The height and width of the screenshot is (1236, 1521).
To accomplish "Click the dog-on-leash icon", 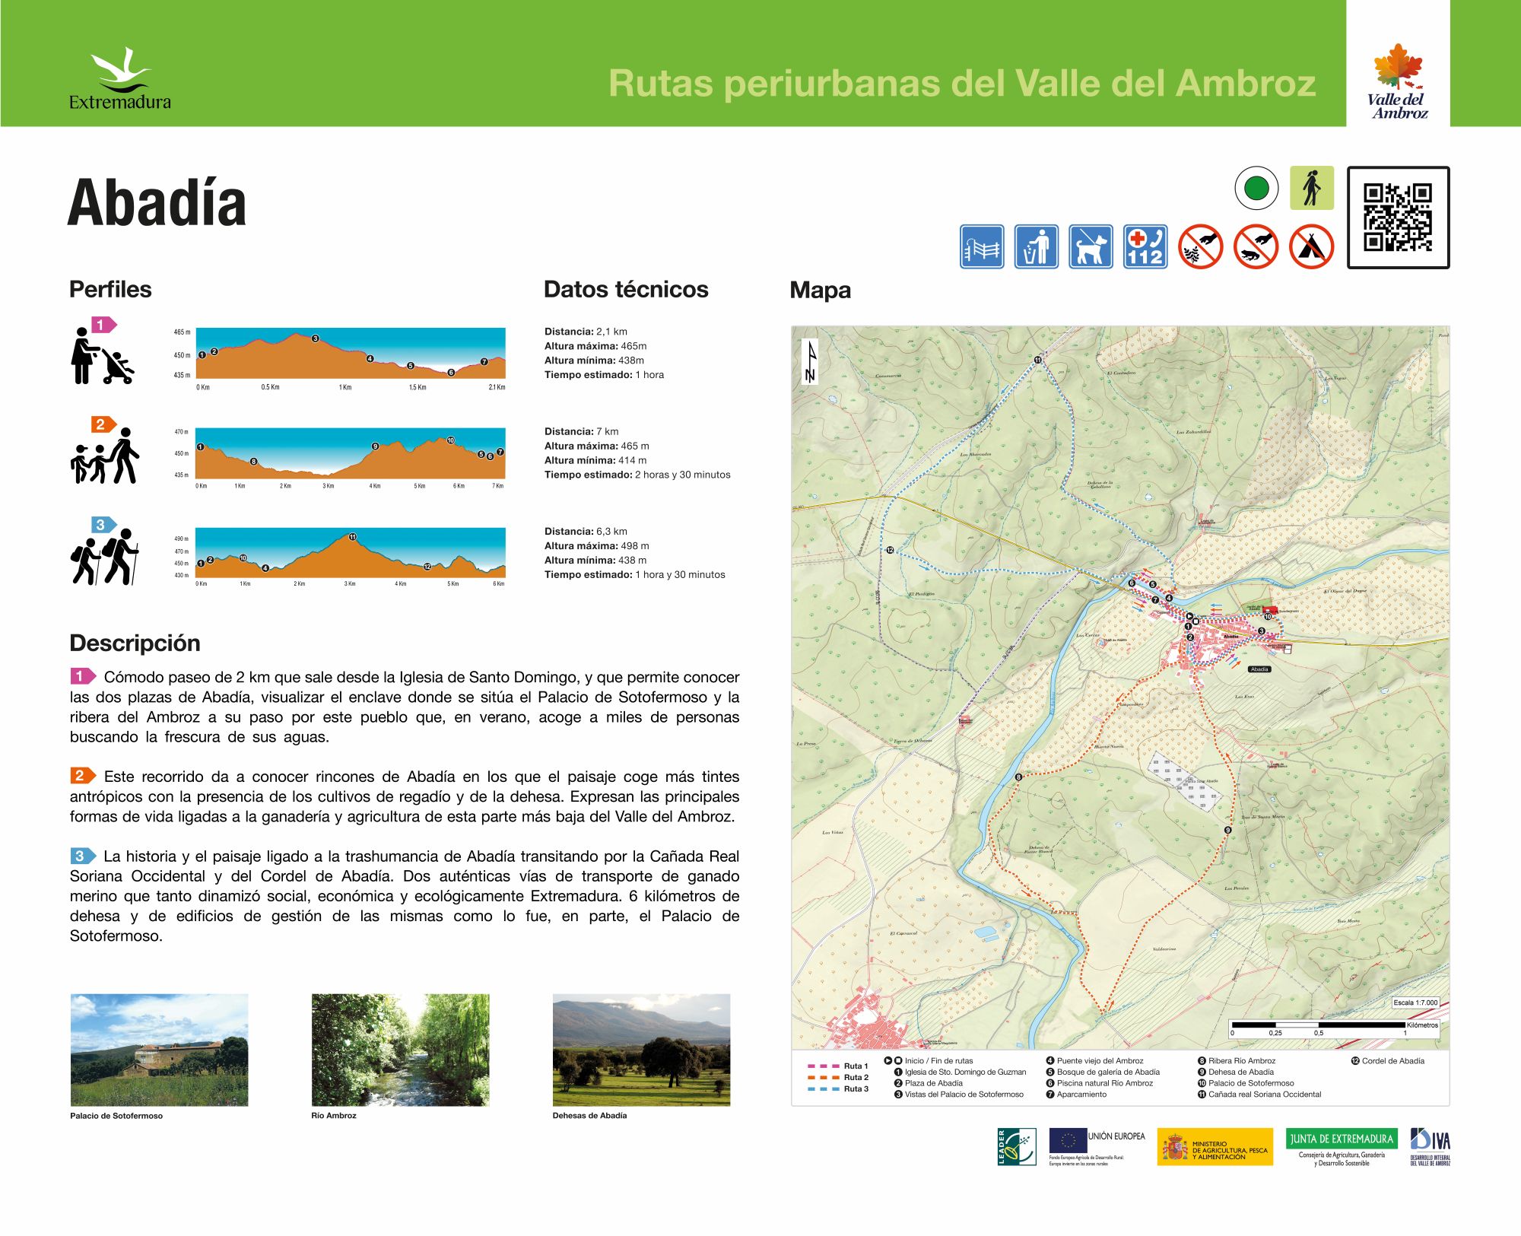I will pos(1091,246).
